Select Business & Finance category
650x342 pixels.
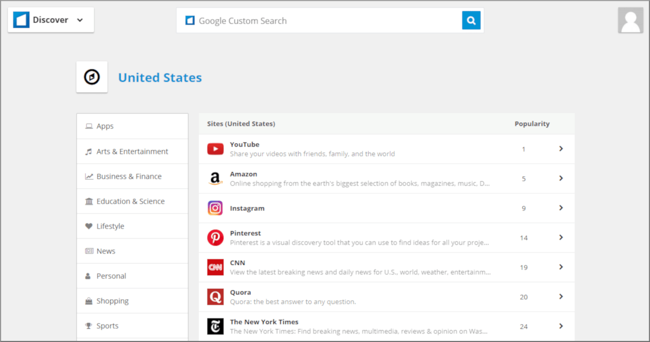132,176
